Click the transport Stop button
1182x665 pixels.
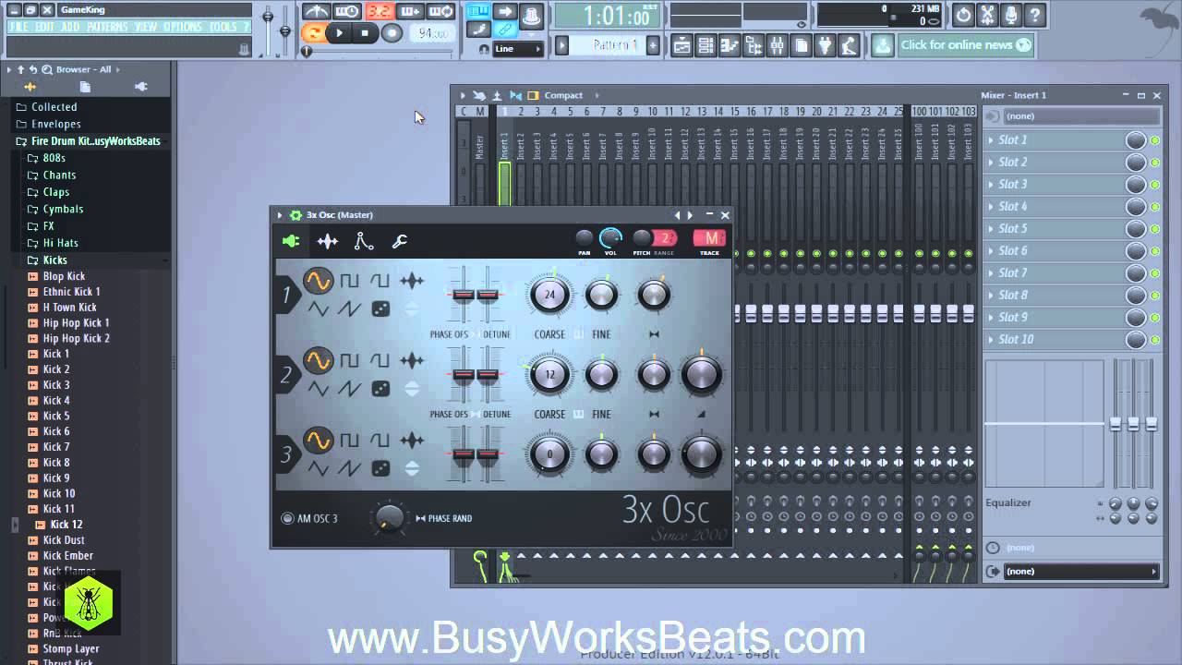pyautogui.click(x=365, y=33)
